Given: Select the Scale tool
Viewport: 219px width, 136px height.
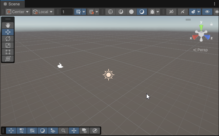Looking at the screenshot, I should click(8, 45).
